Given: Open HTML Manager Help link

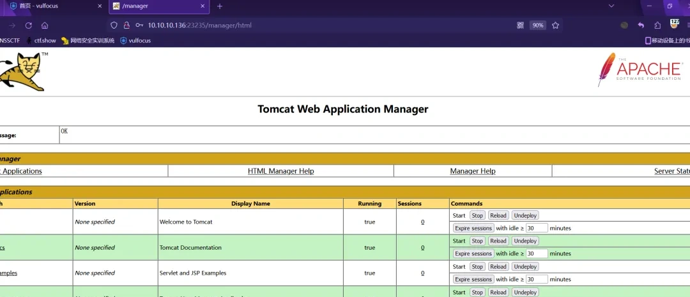Looking at the screenshot, I should pos(280,171).
